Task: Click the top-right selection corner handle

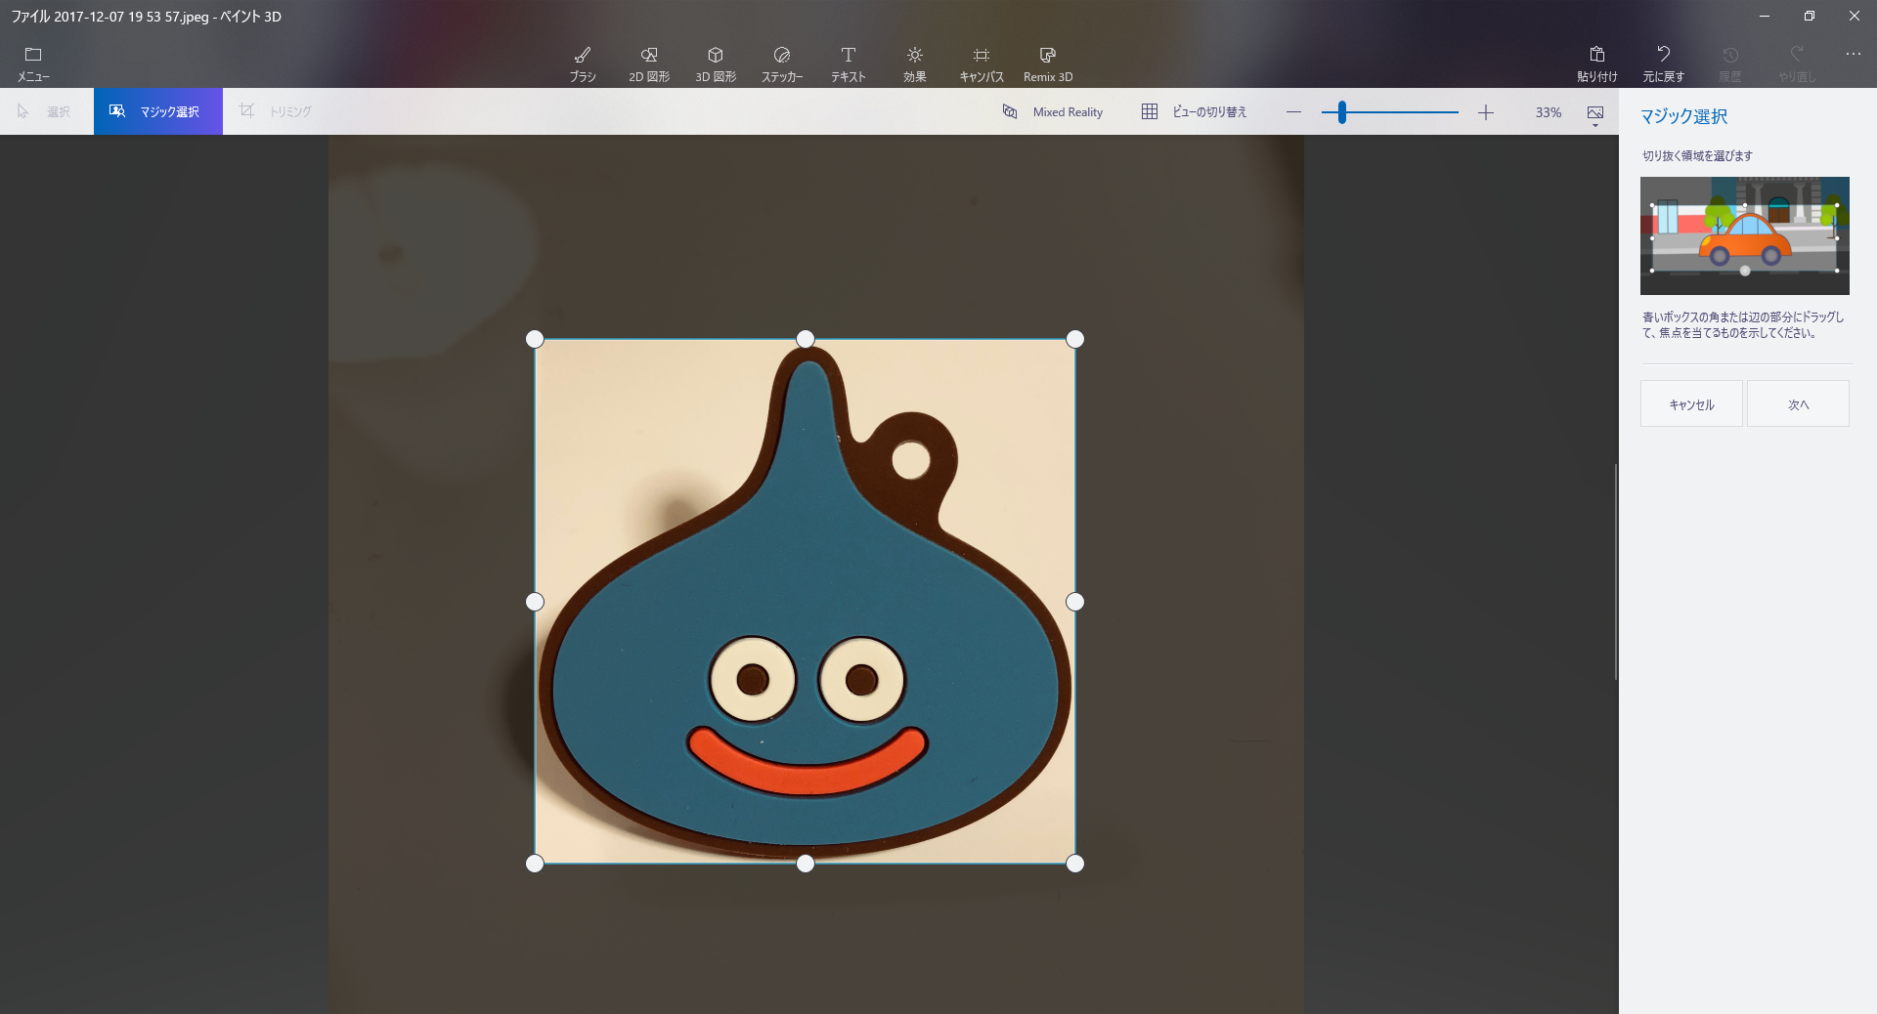Action: coord(1075,339)
